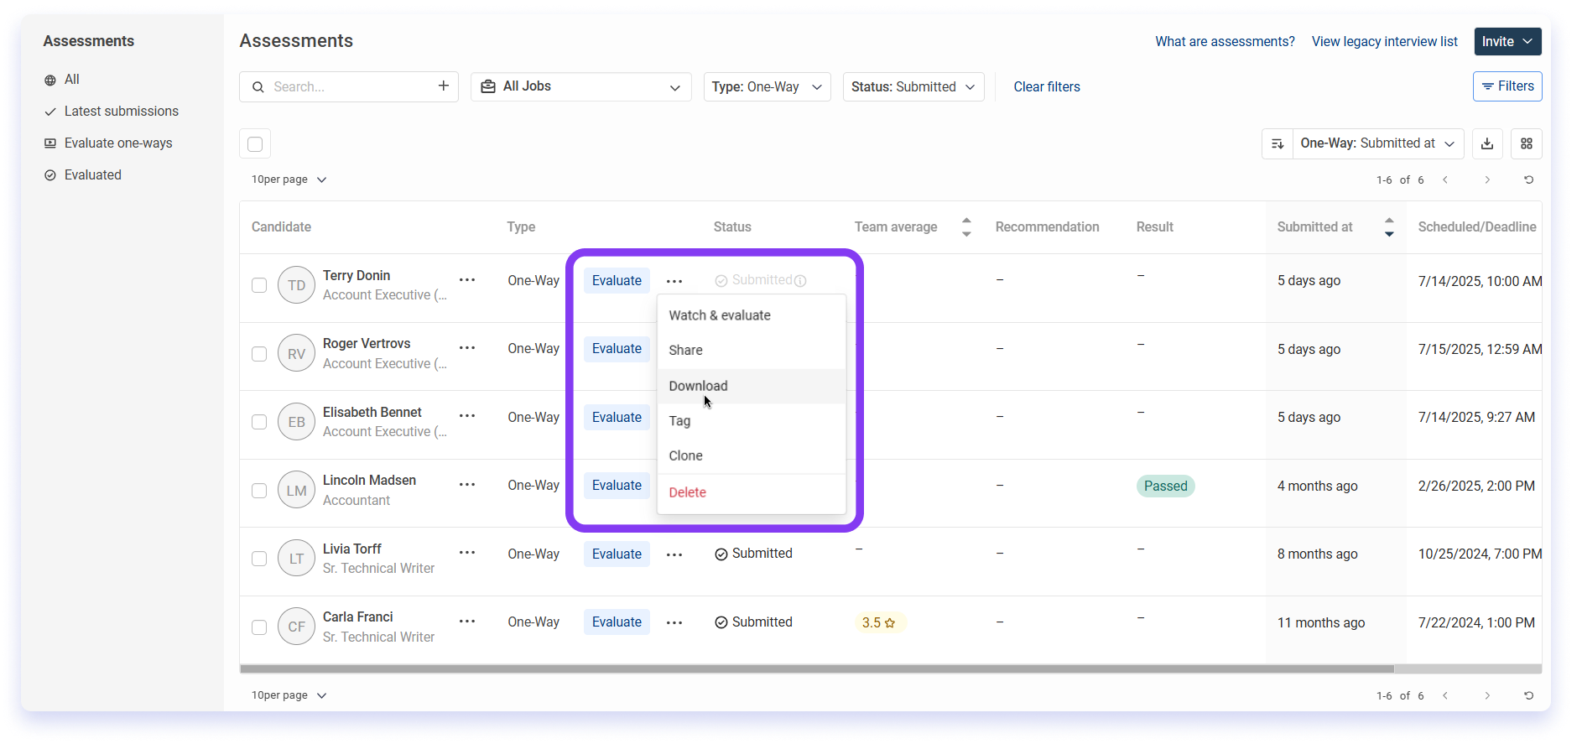Sort by Team average column arrows

click(x=966, y=227)
